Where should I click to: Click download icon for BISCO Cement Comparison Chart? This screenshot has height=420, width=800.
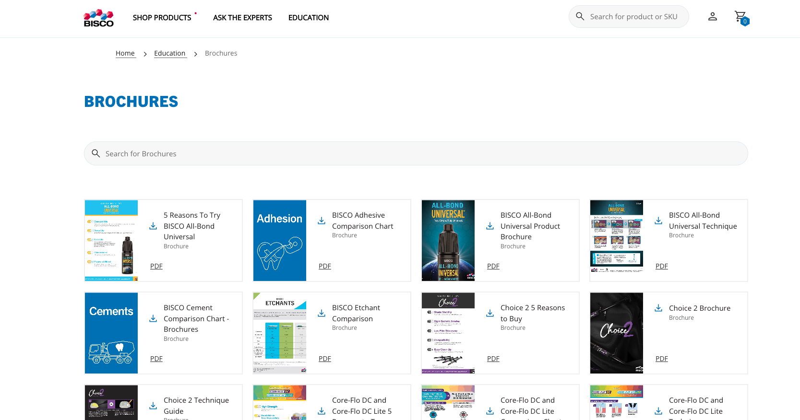click(x=153, y=318)
